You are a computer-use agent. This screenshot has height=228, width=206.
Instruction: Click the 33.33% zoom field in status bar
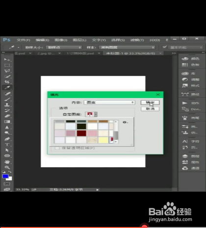pyautogui.click(x=23, y=190)
